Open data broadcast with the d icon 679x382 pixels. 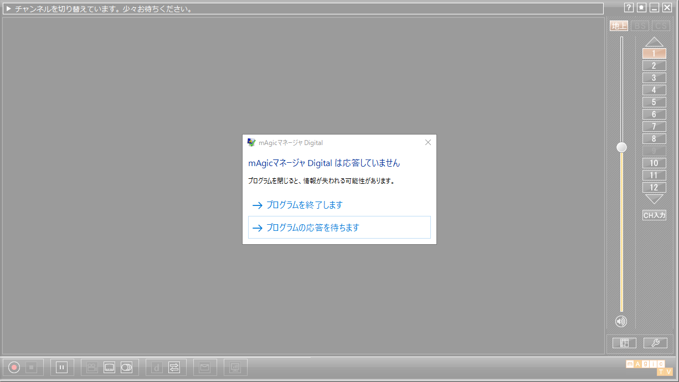coord(157,367)
